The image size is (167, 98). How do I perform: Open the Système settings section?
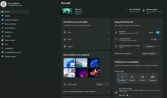click(x=15, y=16)
